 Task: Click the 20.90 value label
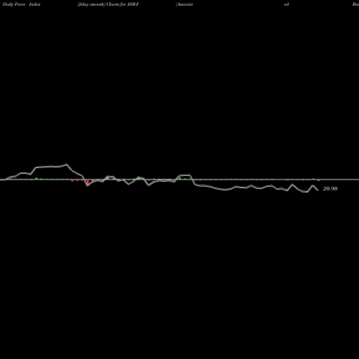330,189
